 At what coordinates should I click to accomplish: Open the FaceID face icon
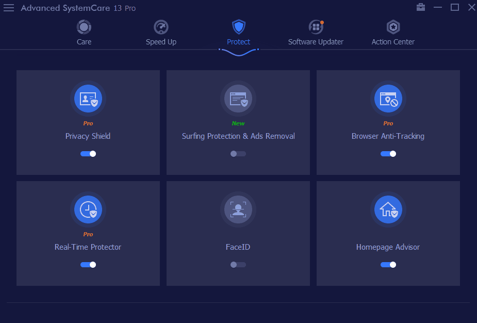point(238,209)
